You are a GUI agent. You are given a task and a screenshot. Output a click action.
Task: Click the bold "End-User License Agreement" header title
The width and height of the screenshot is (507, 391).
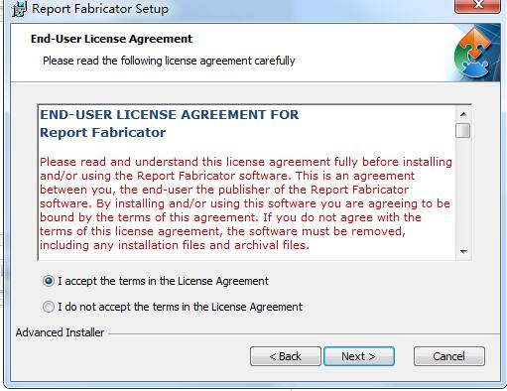pos(111,39)
